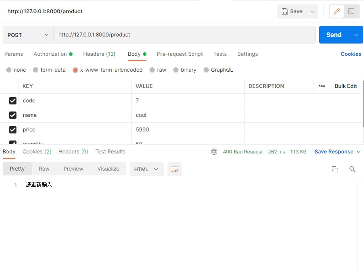364x273 pixels.
Task: Switch to Preview response view
Action: click(73, 169)
